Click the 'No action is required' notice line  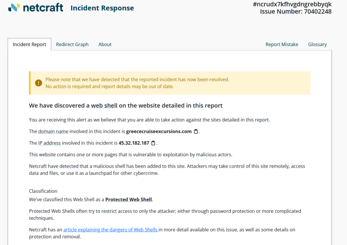tap(109, 86)
